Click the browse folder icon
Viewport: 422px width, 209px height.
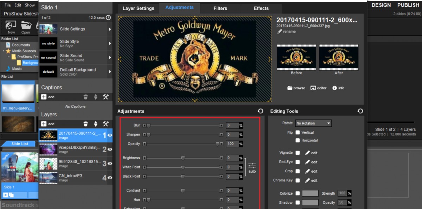(x=290, y=88)
